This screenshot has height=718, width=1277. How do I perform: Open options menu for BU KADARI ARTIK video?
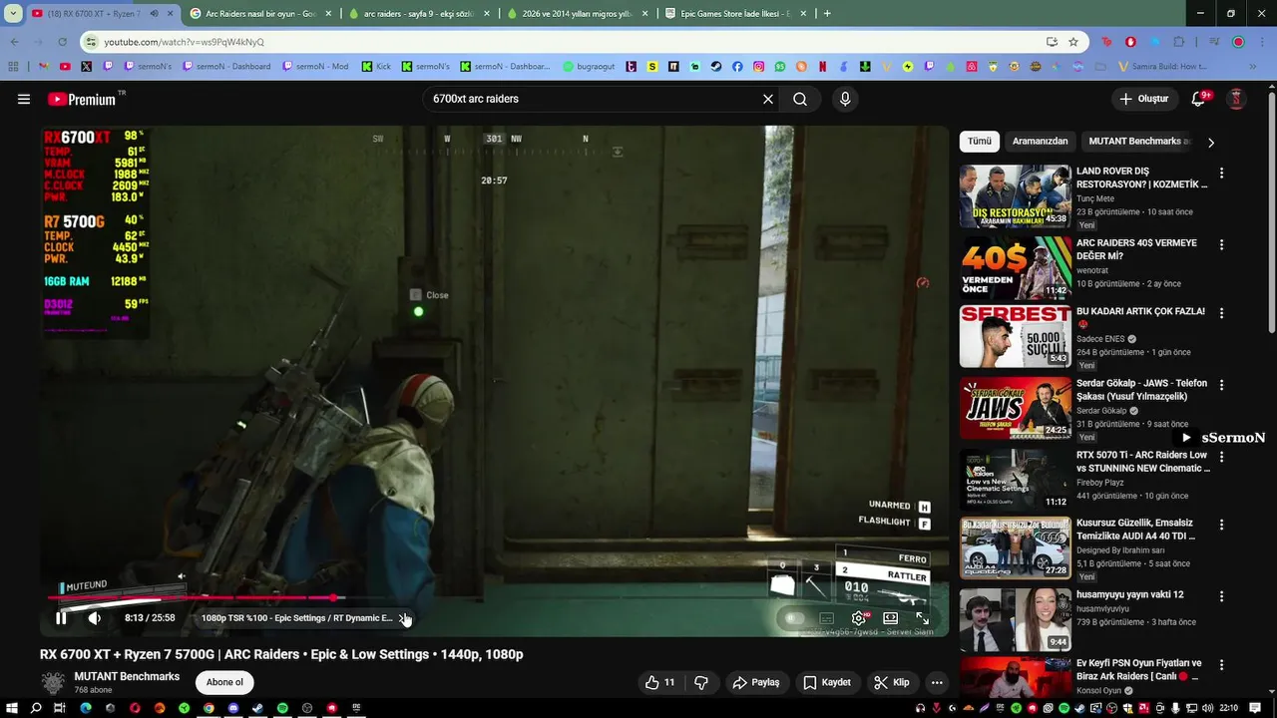tap(1221, 313)
